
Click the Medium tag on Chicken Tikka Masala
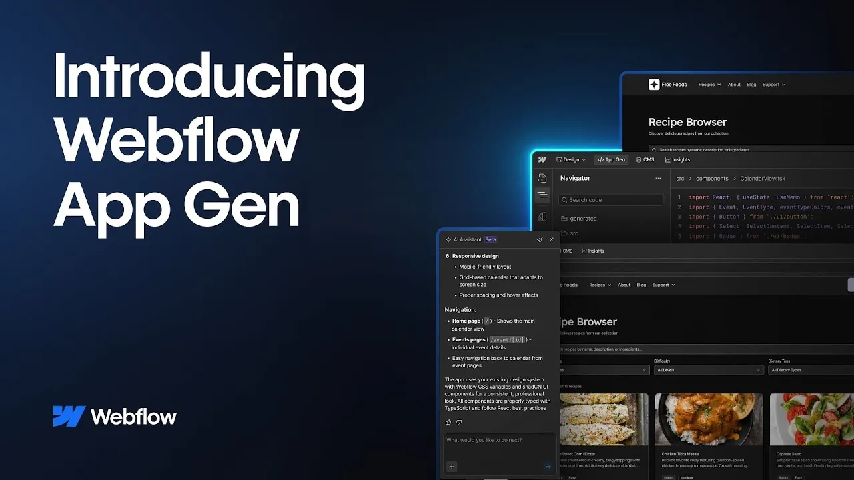685,477
